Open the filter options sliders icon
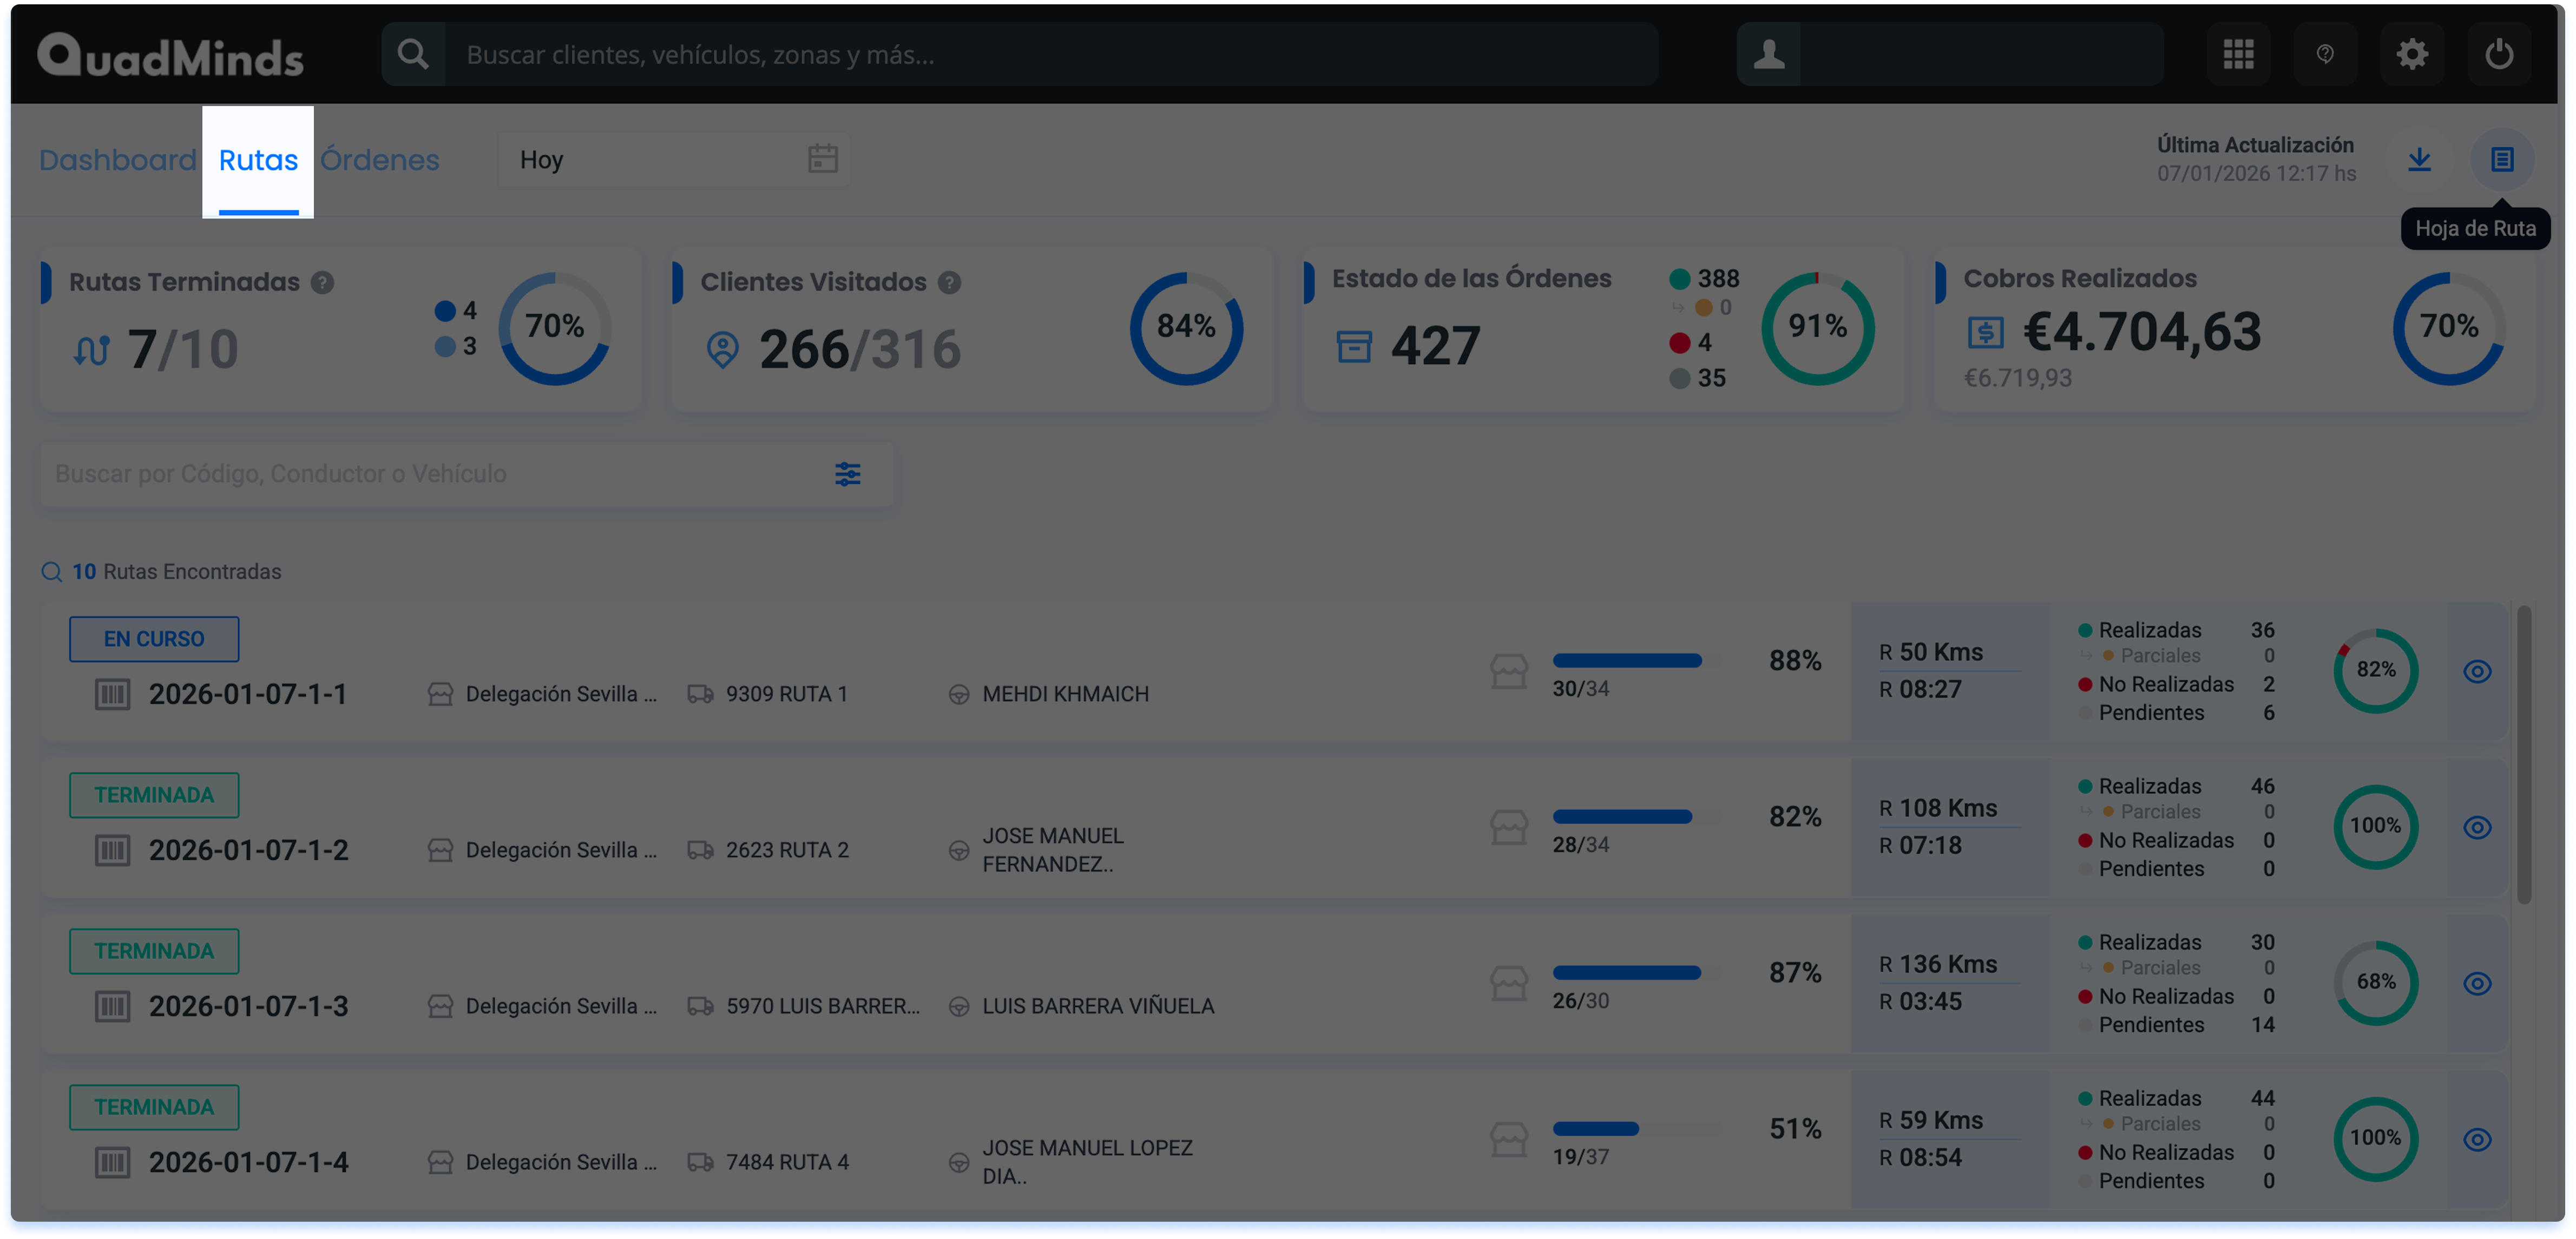 [x=847, y=474]
